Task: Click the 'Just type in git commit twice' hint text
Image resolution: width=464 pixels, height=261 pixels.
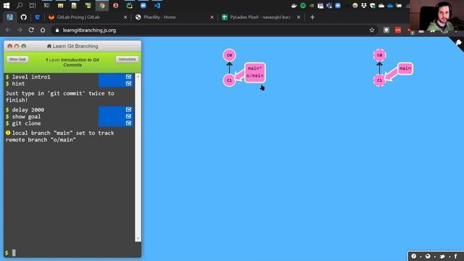Action: pyautogui.click(x=59, y=96)
